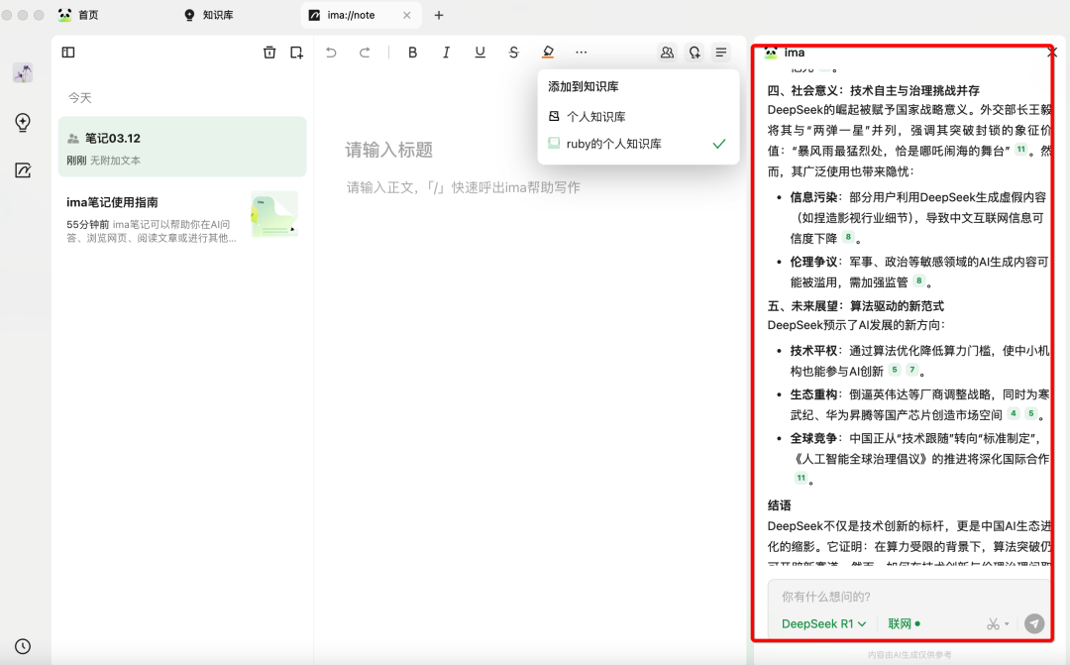Expand the arrow beside the scissors icon
1070x665 pixels.
1007,624
